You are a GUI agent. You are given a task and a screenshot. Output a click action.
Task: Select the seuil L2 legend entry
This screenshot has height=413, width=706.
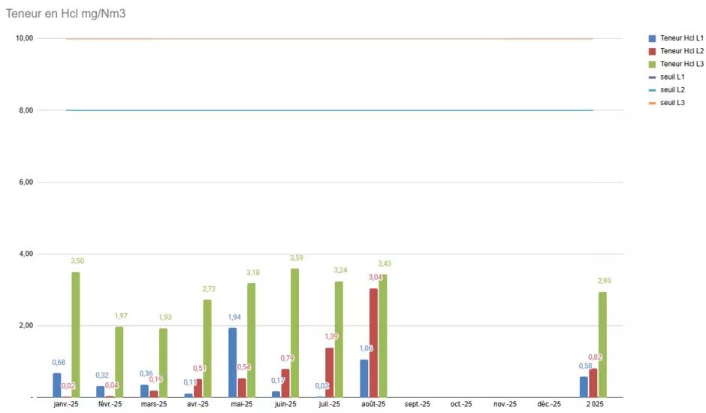click(671, 89)
